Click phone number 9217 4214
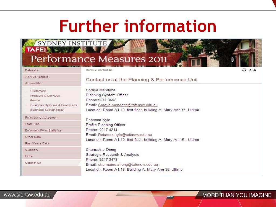The image size is (276, 207). point(108,130)
